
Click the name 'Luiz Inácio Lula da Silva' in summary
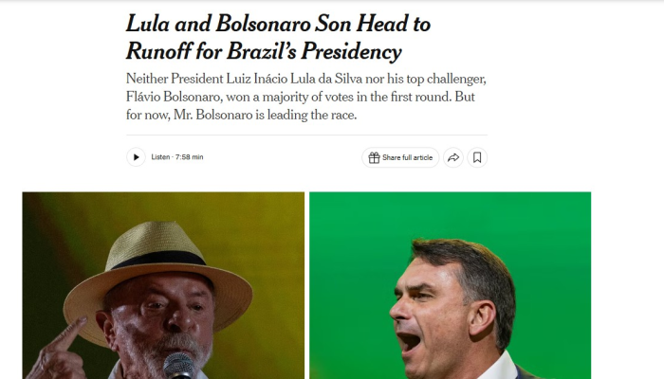click(294, 79)
